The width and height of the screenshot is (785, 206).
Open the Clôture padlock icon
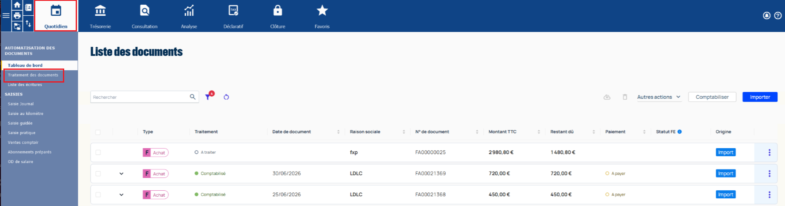pyautogui.click(x=278, y=10)
